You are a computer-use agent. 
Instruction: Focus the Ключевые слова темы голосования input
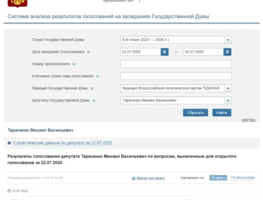point(176,76)
